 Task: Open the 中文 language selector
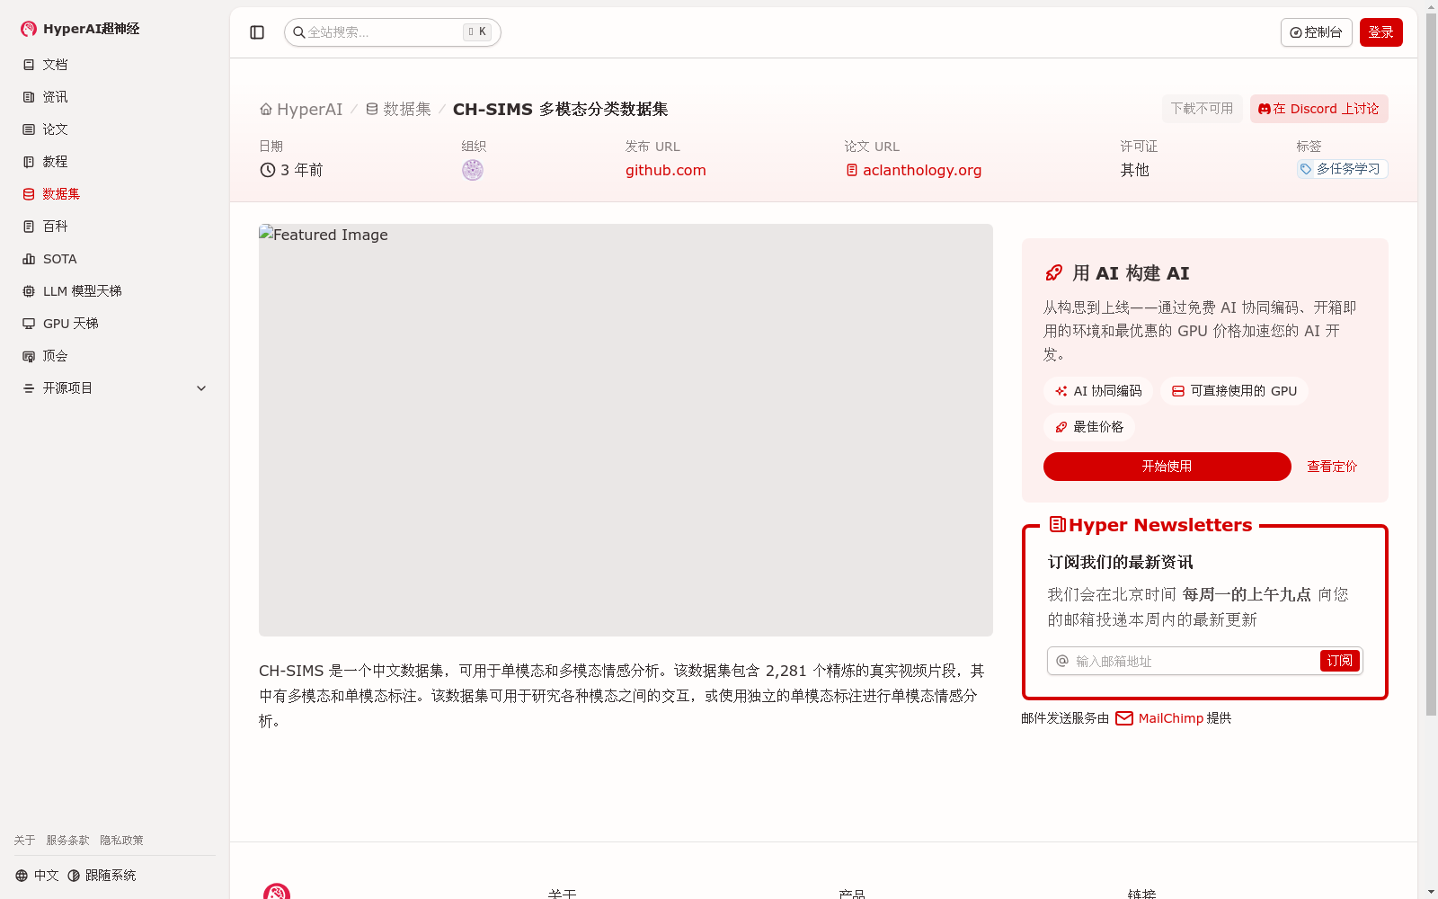pos(38,876)
